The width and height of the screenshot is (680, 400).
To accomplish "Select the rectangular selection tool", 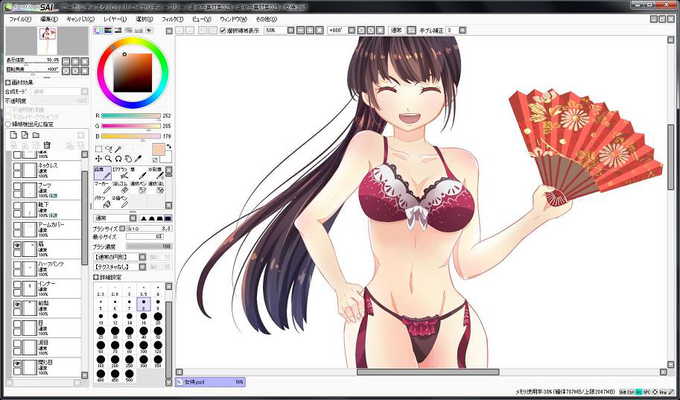I will click(x=98, y=149).
